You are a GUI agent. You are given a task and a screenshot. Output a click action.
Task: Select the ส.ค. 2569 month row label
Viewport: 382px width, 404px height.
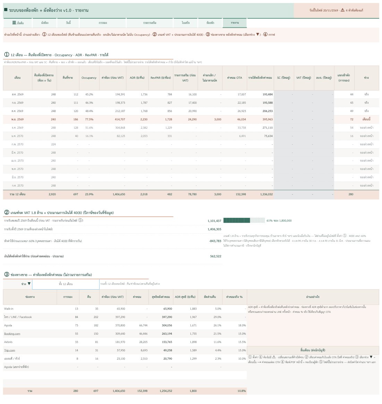(18, 95)
